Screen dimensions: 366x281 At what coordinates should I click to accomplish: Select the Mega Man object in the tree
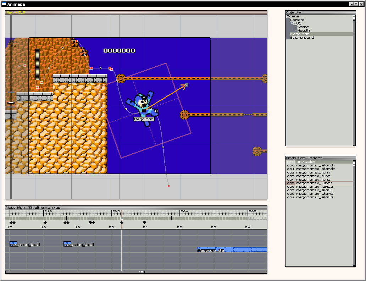[321, 34]
